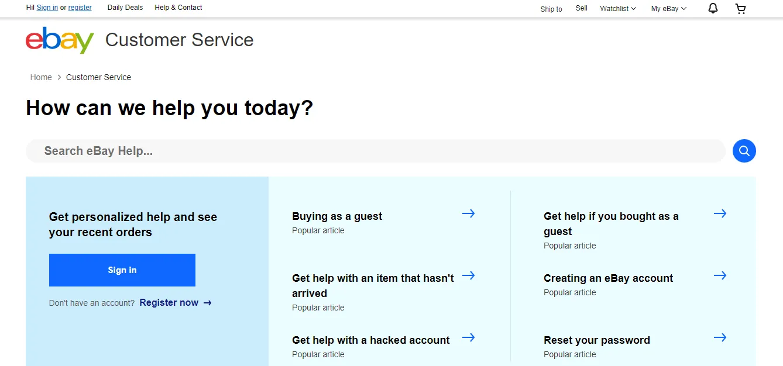Expand the My eBay dropdown

click(668, 9)
